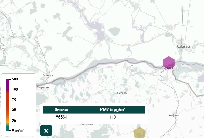Click the 75 label on the legend

pyautogui.click(x=14, y=100)
